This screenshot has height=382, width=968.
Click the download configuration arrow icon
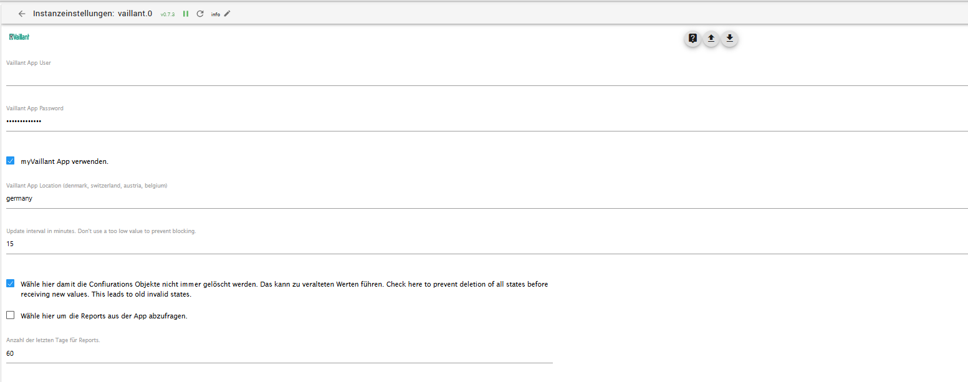(x=729, y=39)
